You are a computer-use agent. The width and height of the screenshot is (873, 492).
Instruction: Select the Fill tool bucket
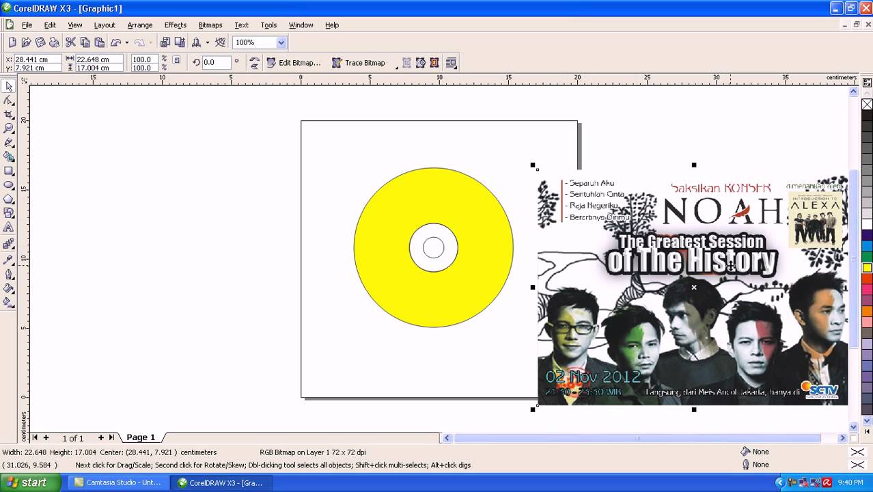[9, 288]
